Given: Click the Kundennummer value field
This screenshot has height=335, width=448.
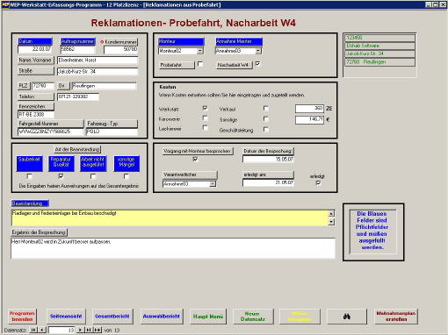Looking at the screenshot, I should click(x=120, y=49).
